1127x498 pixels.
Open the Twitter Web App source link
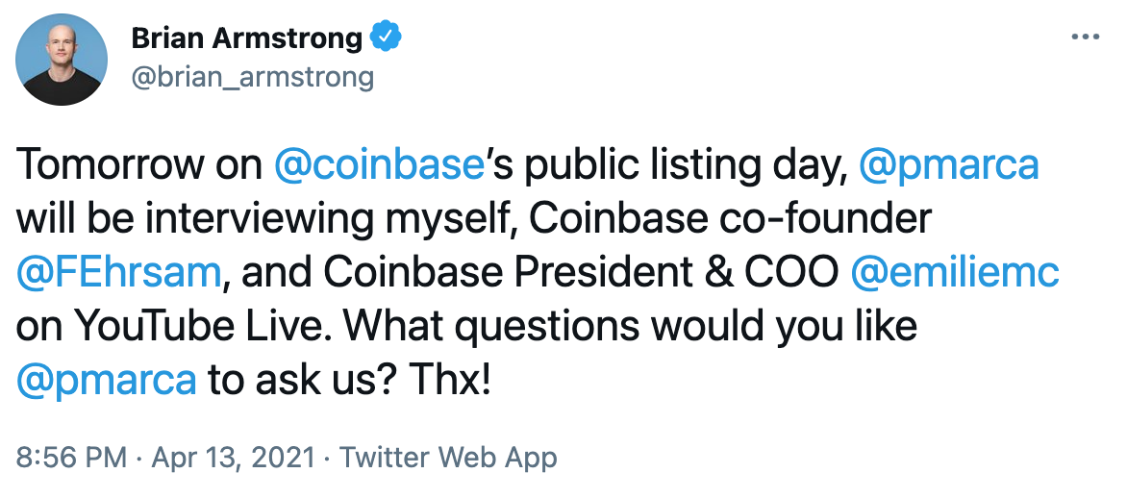pos(448,458)
